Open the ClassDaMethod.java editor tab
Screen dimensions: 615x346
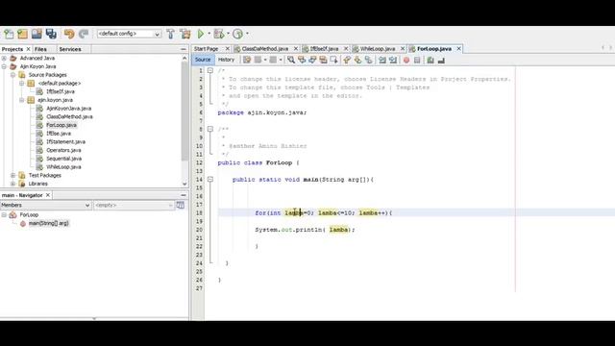265,49
